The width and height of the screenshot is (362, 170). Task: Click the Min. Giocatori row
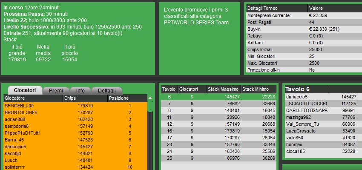304,56
